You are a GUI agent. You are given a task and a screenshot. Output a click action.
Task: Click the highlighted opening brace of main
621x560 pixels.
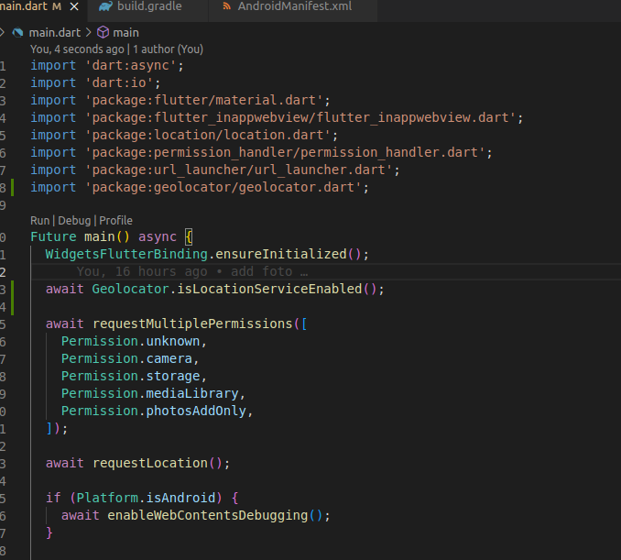pyautogui.click(x=189, y=236)
